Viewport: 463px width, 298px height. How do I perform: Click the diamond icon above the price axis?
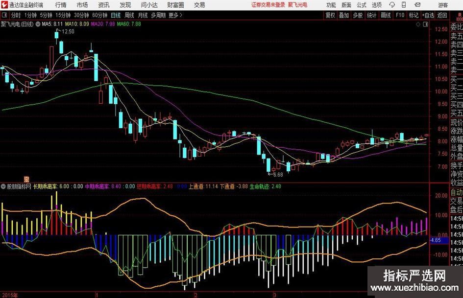point(418,24)
